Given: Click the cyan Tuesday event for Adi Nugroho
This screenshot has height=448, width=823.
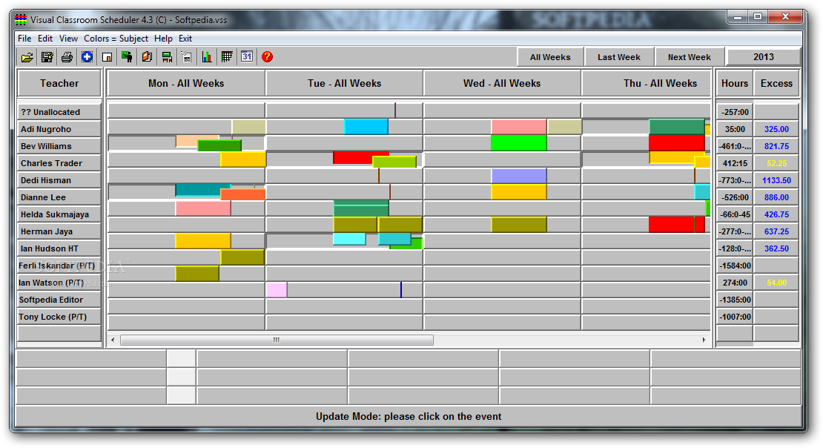Looking at the screenshot, I should click(366, 127).
